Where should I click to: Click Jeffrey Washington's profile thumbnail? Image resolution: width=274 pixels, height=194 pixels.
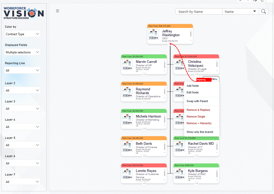[x=154, y=34]
